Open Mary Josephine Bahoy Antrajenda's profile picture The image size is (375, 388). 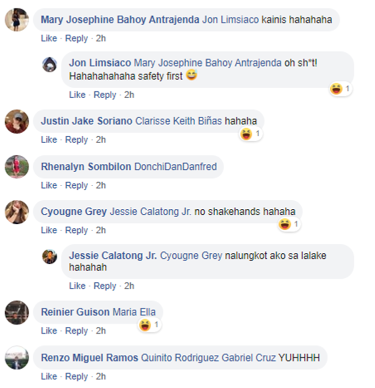point(17,20)
